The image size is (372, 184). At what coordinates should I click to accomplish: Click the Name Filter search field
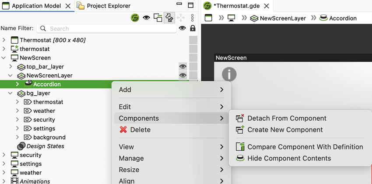[106, 29]
